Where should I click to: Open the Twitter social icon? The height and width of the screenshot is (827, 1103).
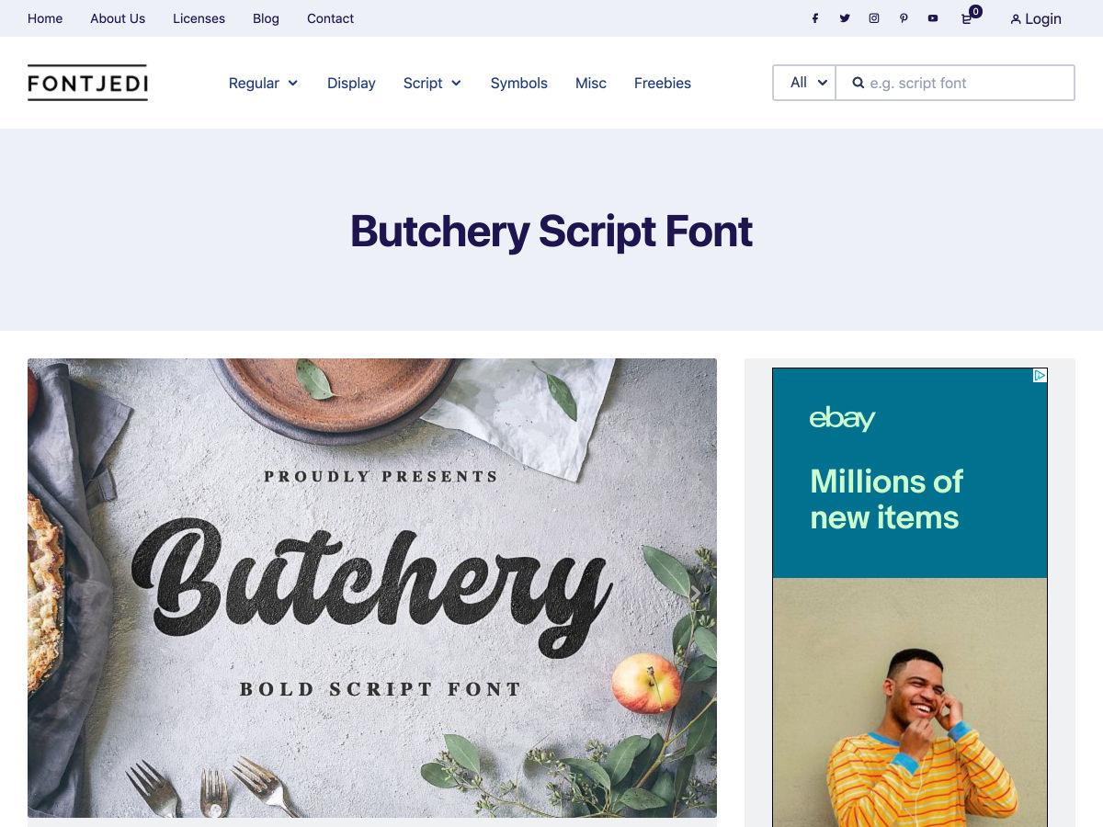coord(844,18)
